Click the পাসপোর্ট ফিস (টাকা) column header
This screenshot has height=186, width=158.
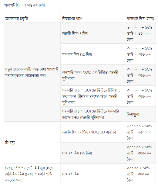coord(140,19)
